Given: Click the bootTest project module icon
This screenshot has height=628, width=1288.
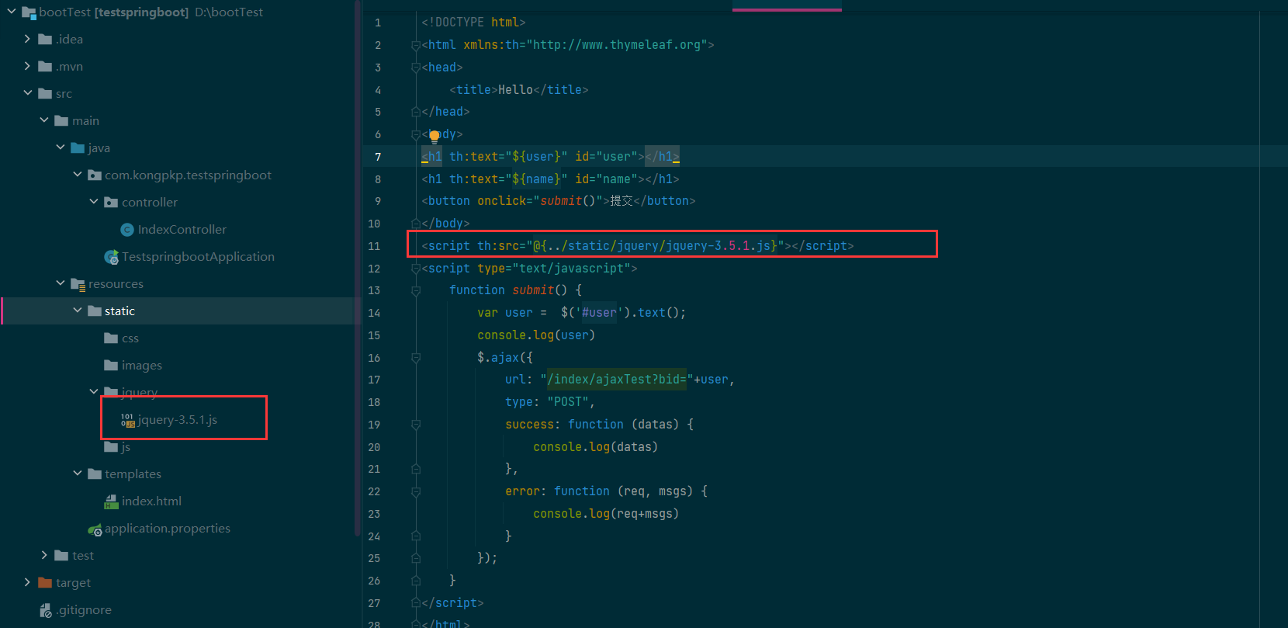Looking at the screenshot, I should point(29,12).
